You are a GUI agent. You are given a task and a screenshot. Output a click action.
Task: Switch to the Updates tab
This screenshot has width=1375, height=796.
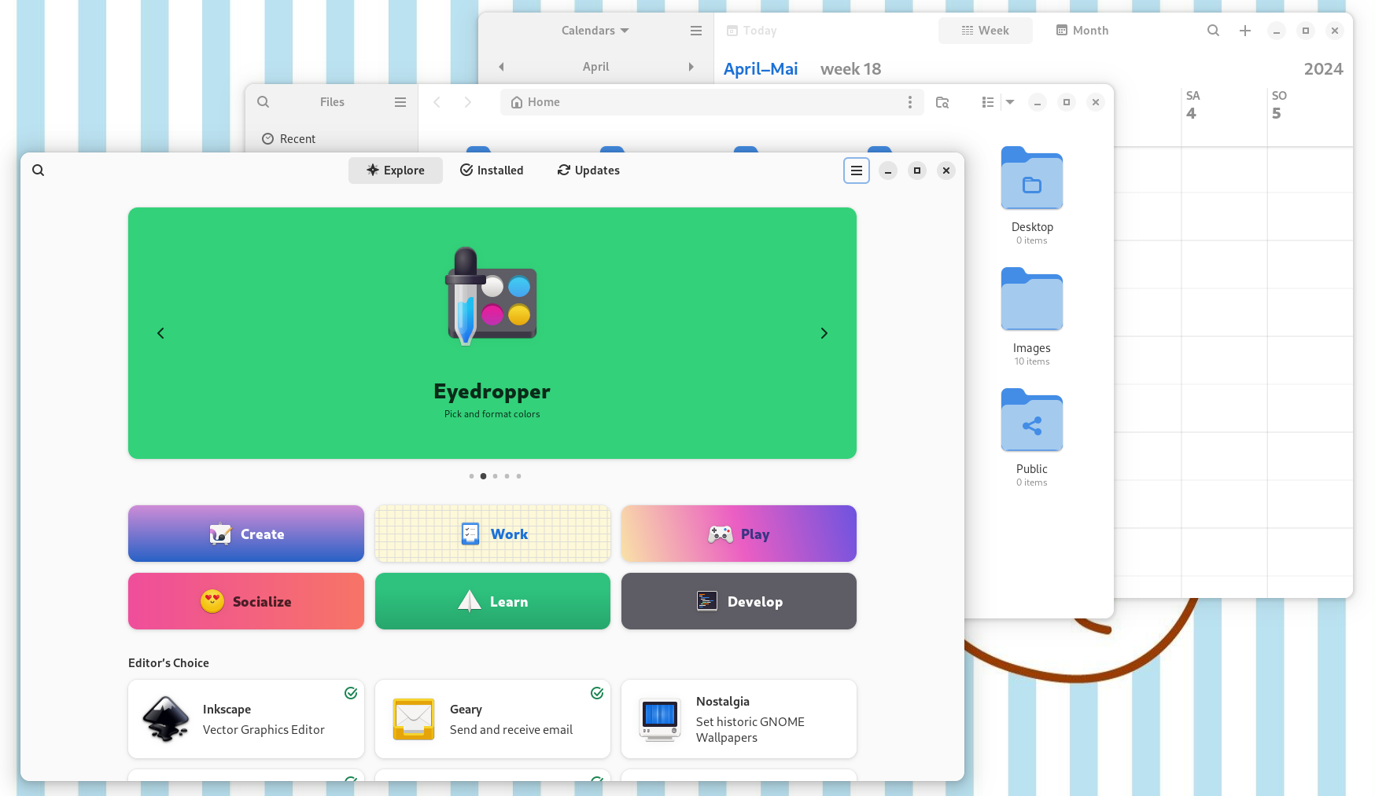coord(588,171)
